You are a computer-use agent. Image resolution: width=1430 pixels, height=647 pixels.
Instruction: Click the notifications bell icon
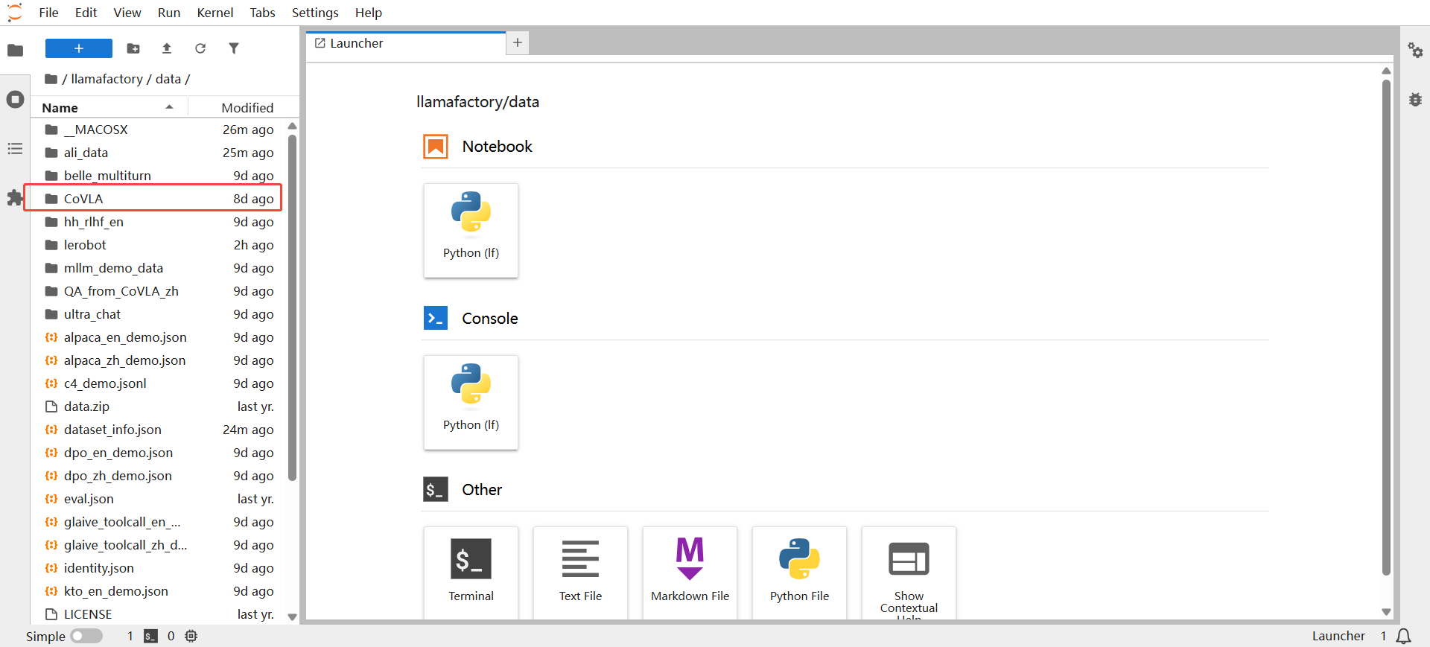[x=1403, y=636]
